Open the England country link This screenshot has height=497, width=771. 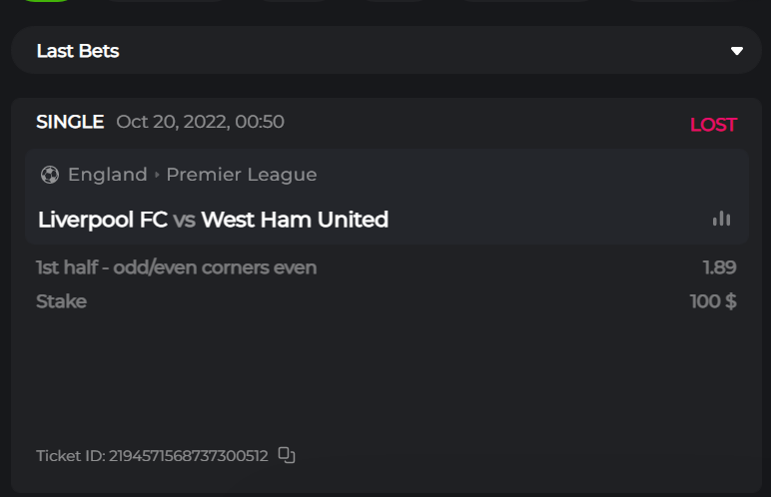[x=107, y=175]
